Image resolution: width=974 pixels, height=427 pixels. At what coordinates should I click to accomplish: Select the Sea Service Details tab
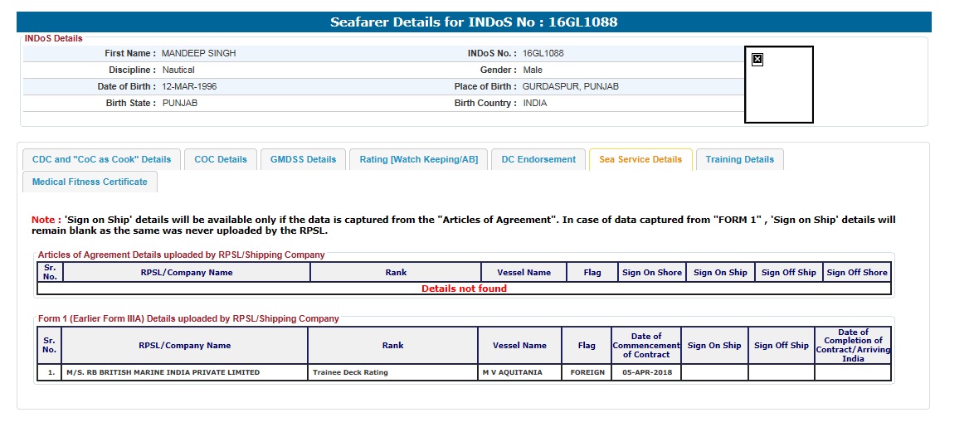pos(640,159)
